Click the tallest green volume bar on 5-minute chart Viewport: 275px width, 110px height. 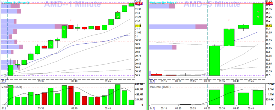(x=229, y=95)
